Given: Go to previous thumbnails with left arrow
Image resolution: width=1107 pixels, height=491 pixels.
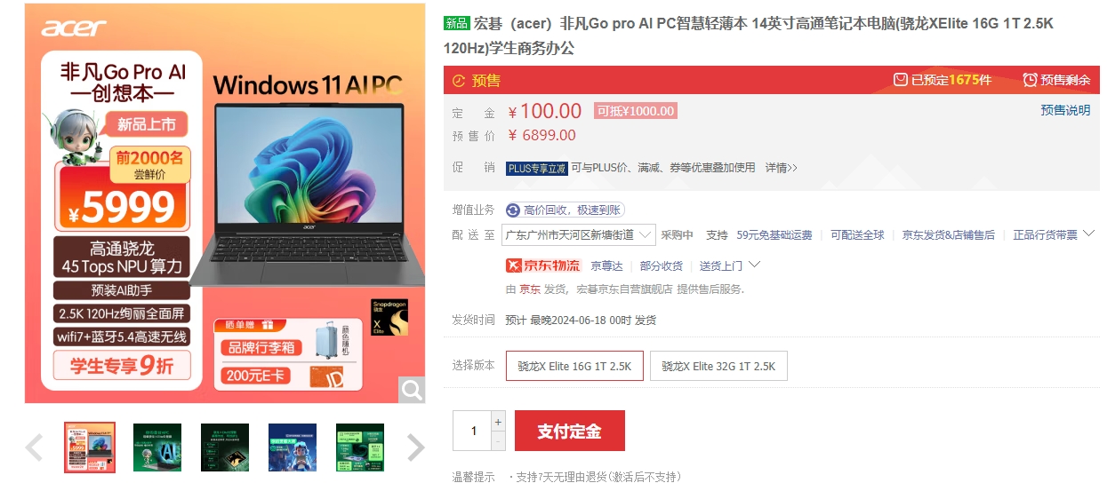Looking at the screenshot, I should pos(34,447).
